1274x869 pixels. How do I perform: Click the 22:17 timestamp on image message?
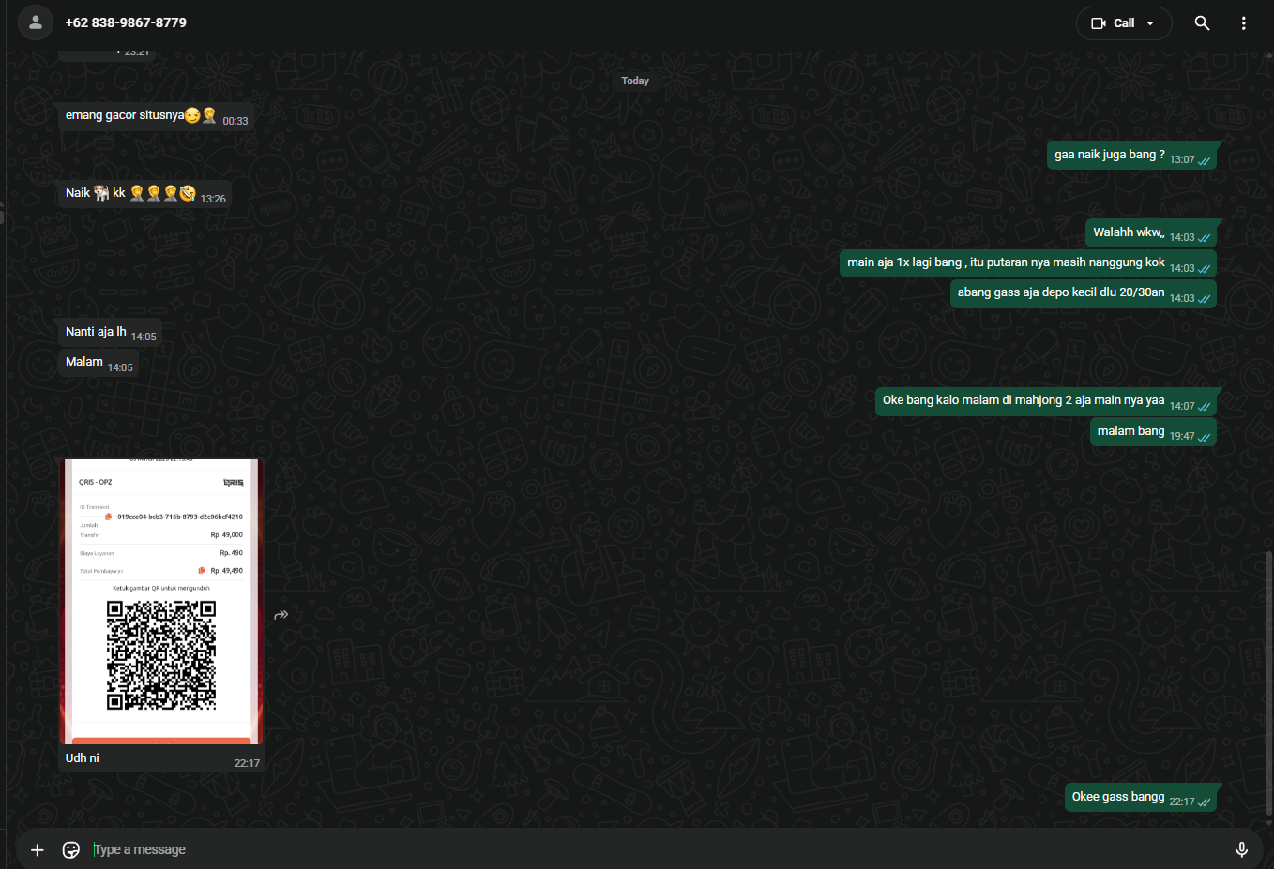tap(247, 763)
